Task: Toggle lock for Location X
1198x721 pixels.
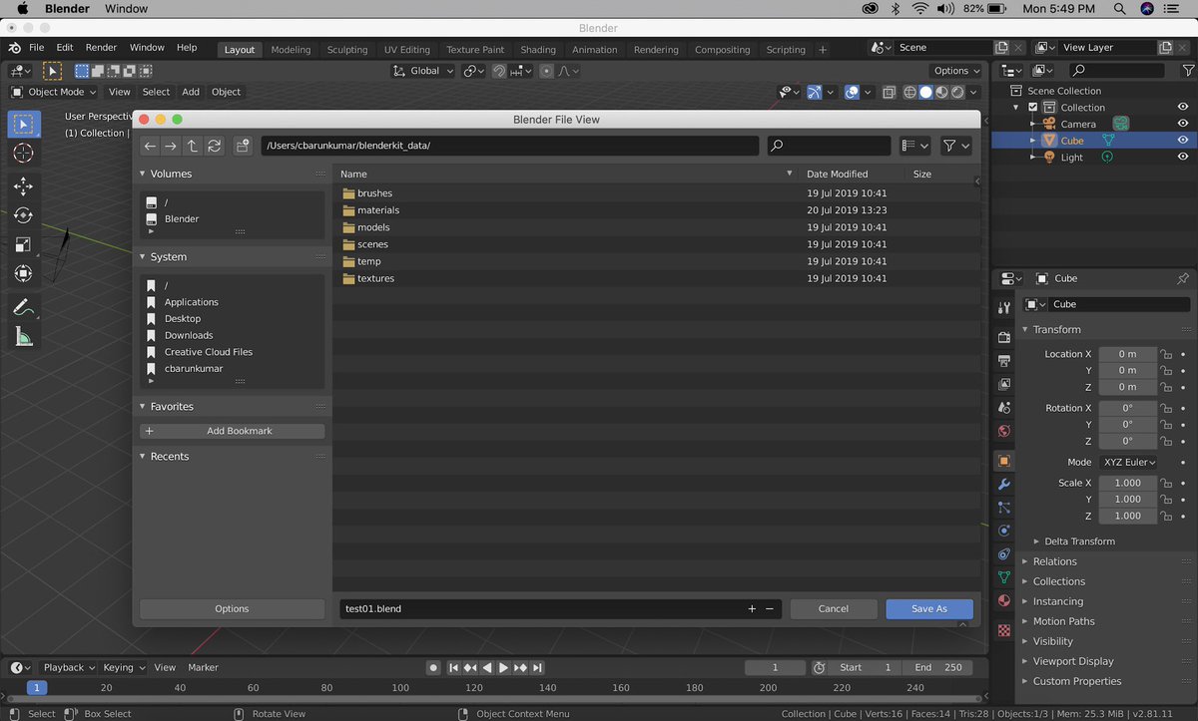Action: pos(1166,354)
